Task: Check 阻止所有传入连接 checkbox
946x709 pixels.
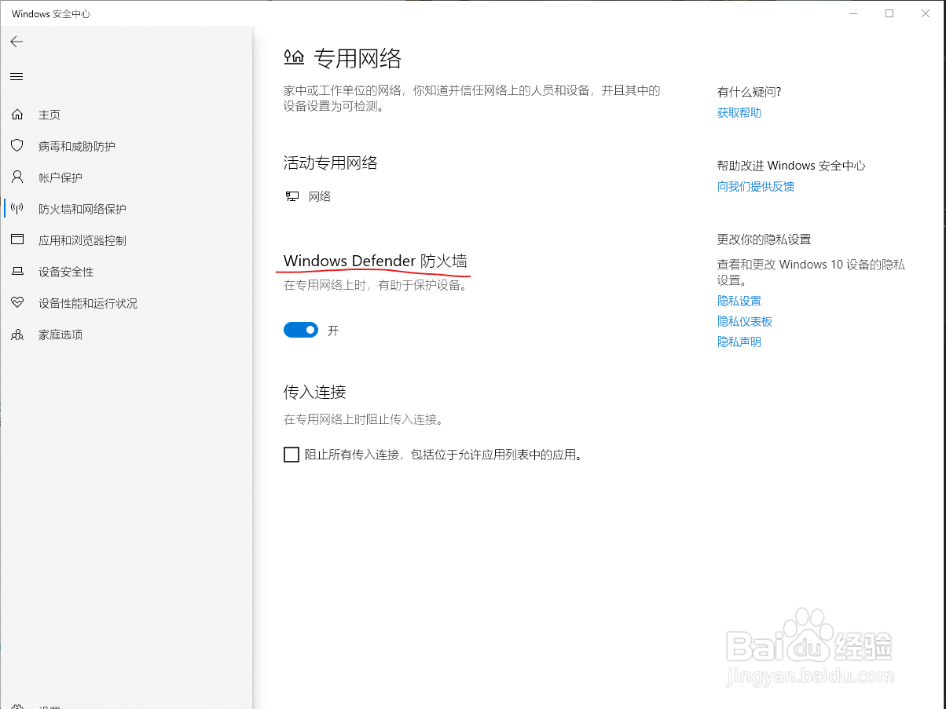Action: (x=291, y=455)
